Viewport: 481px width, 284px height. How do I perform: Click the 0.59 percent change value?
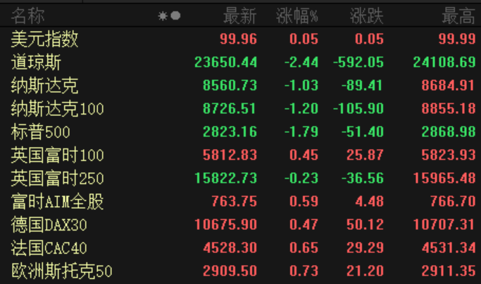pos(304,202)
